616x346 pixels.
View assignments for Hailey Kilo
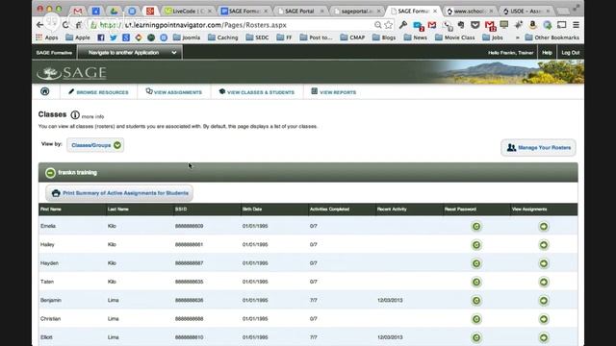coord(544,245)
